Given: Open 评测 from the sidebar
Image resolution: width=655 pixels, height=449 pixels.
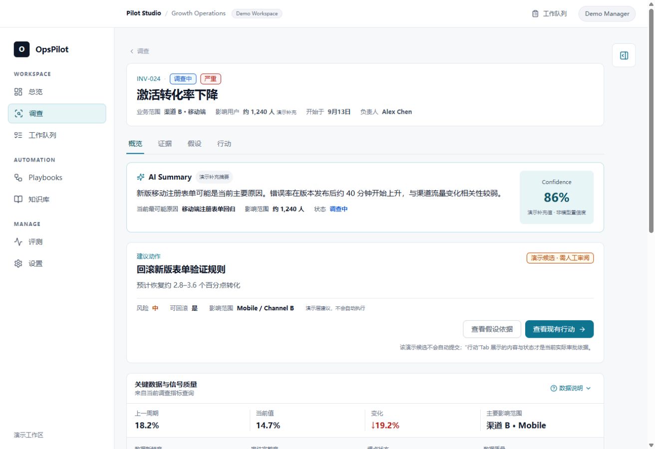Looking at the screenshot, I should tap(57, 242).
